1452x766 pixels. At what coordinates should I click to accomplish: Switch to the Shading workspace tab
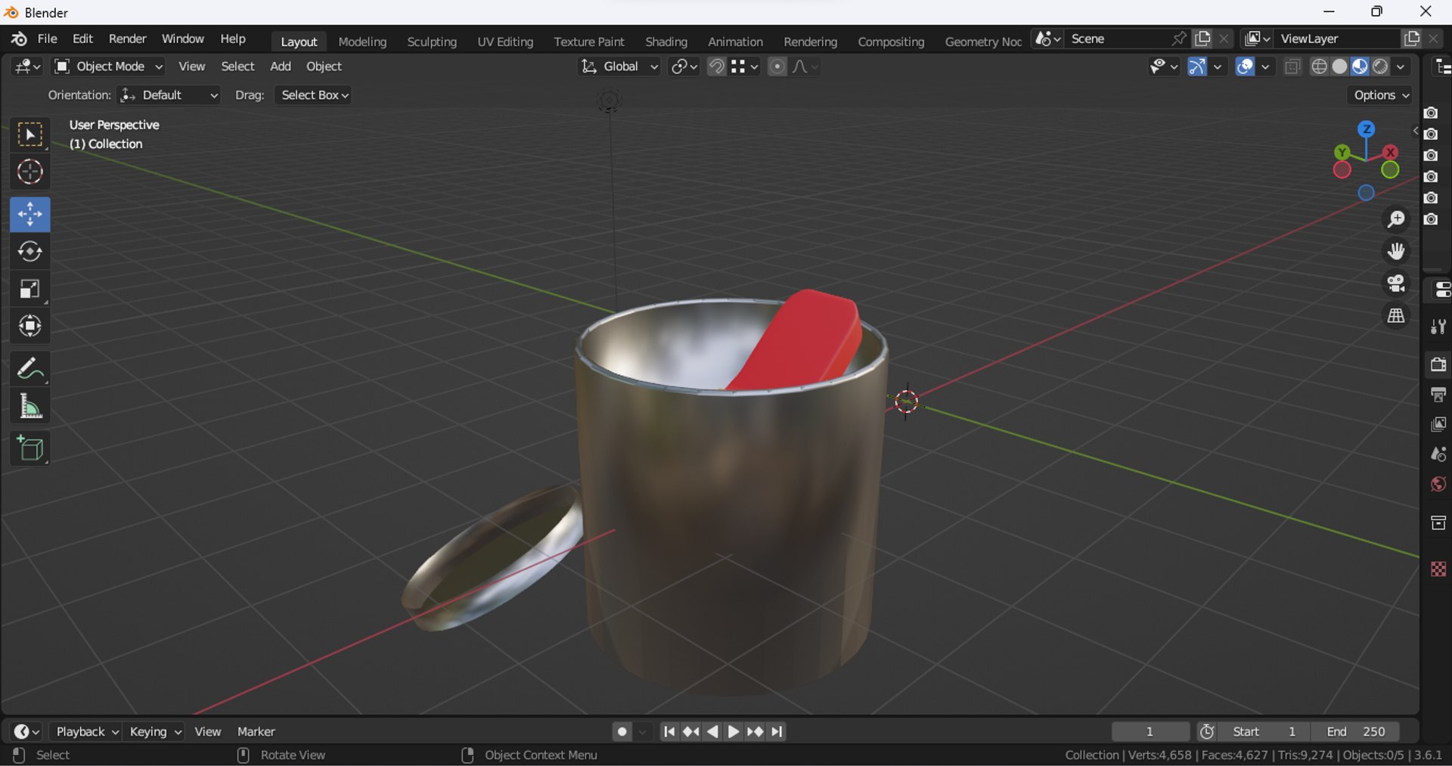pos(665,42)
